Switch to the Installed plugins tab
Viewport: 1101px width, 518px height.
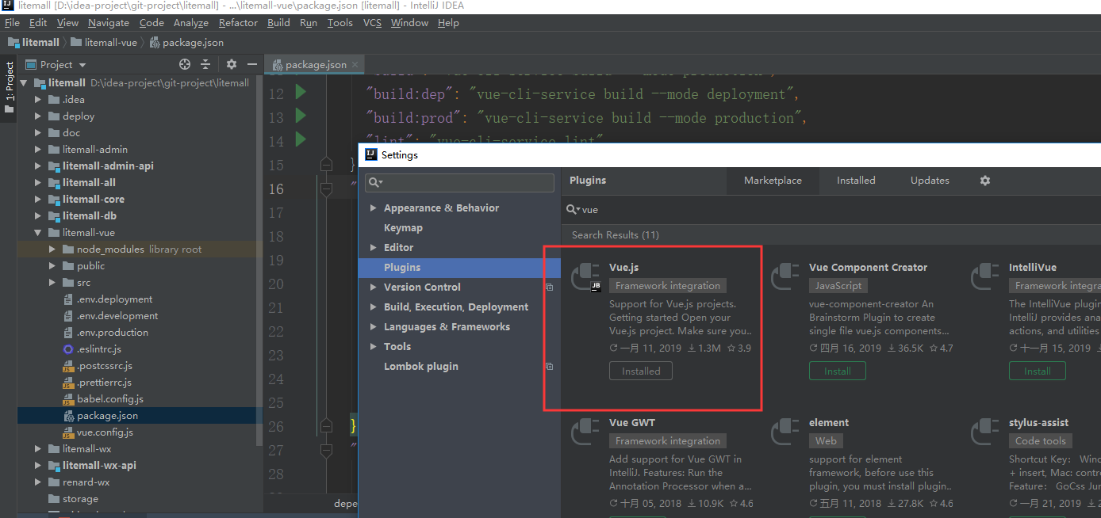856,181
